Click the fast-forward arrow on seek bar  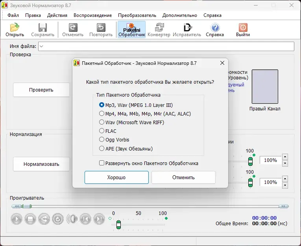coord(284,206)
